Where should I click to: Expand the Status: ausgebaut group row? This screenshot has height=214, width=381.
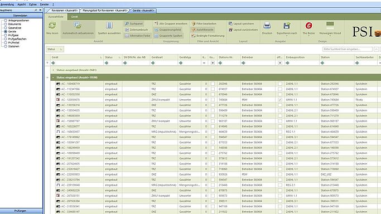(54, 70)
